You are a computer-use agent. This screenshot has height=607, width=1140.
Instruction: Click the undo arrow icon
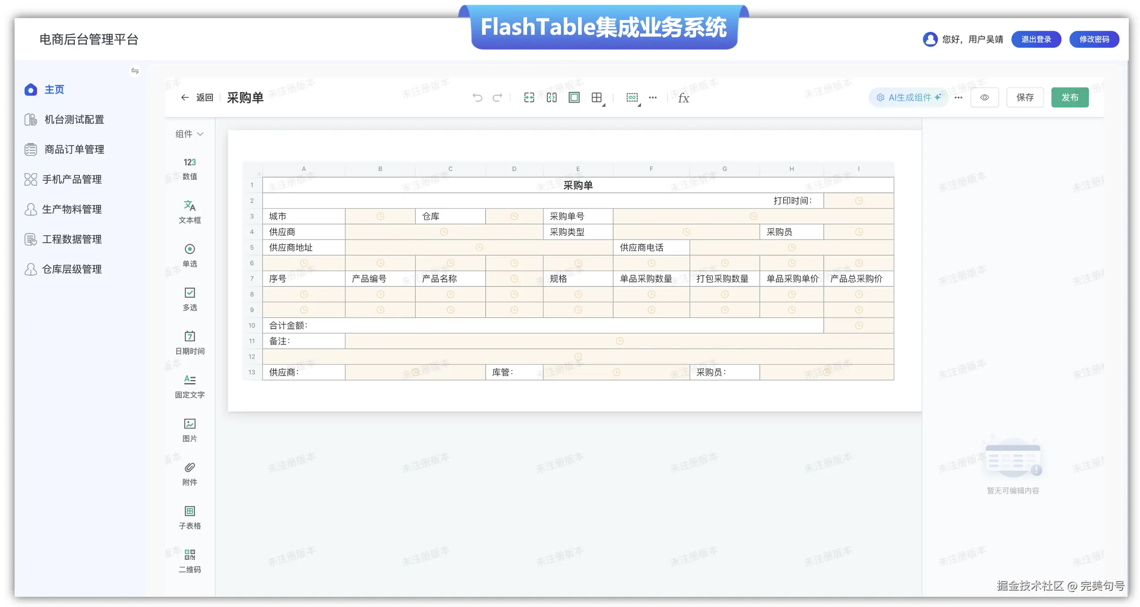[x=477, y=97]
